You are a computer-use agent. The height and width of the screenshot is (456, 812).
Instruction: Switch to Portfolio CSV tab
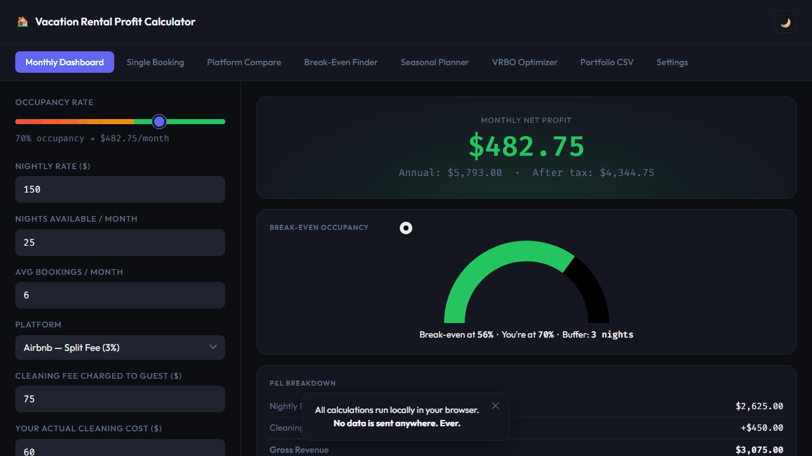(x=607, y=62)
